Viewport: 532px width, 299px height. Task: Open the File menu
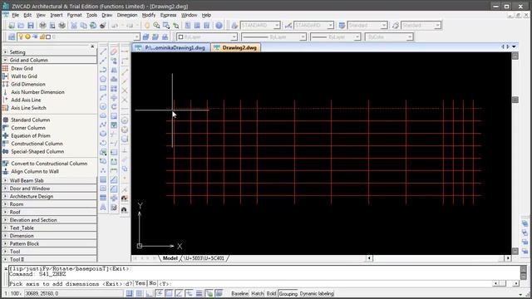tap(15, 15)
